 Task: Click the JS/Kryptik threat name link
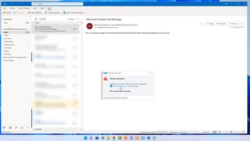click(122, 84)
